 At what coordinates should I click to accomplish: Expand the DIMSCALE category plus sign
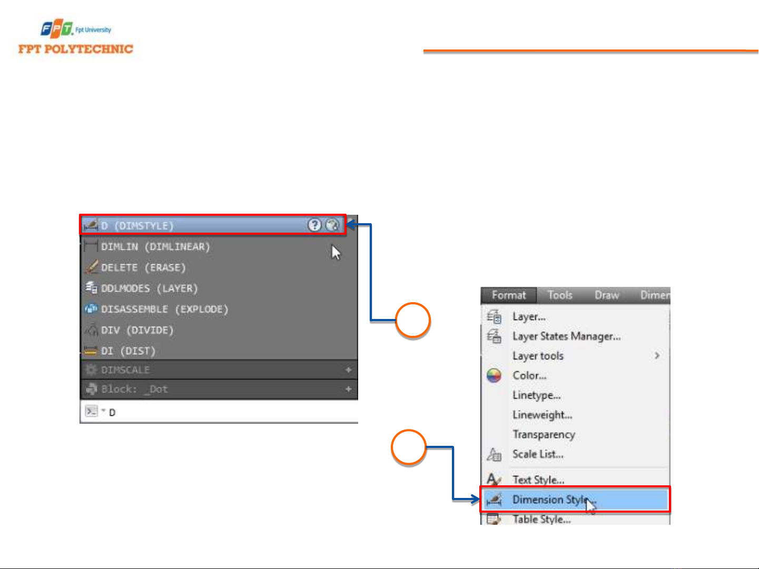click(348, 370)
